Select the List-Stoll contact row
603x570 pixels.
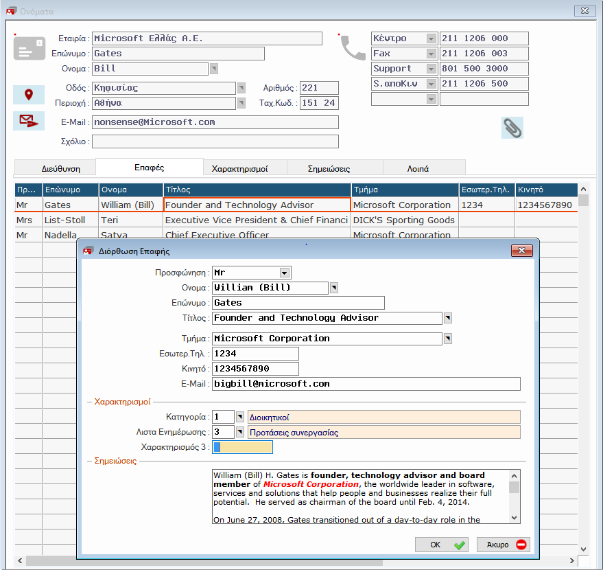point(296,220)
